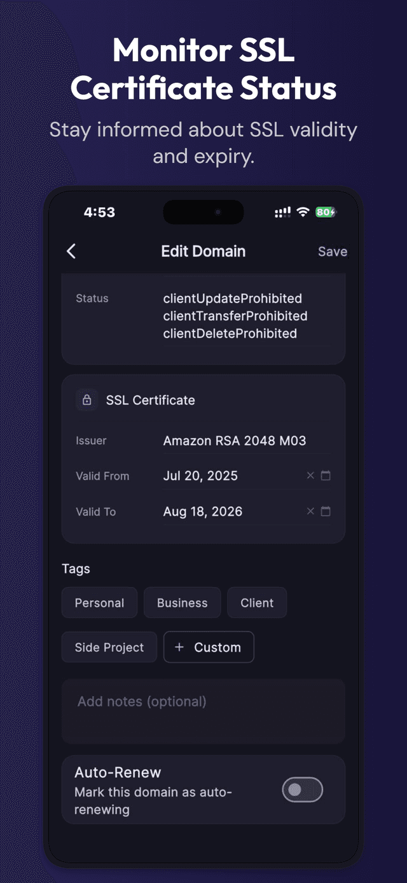The width and height of the screenshot is (407, 883).
Task: Clear the Valid To date with the X
Action: click(x=310, y=511)
